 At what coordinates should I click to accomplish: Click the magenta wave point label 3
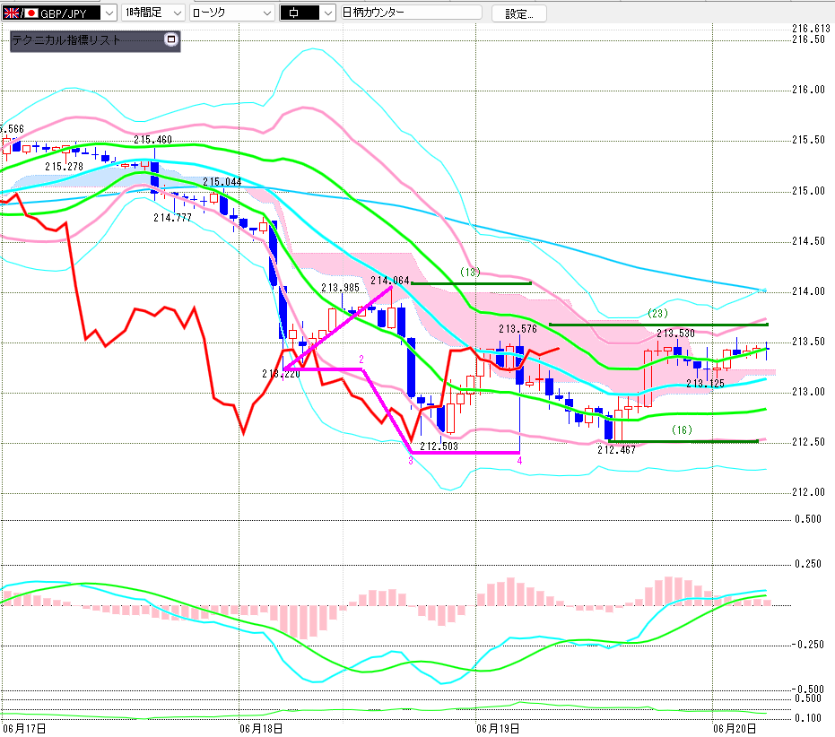(x=411, y=461)
